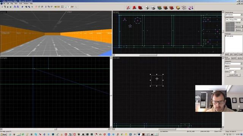Open the Tools menu
This screenshot has width=243, height=136.
point(21,3)
